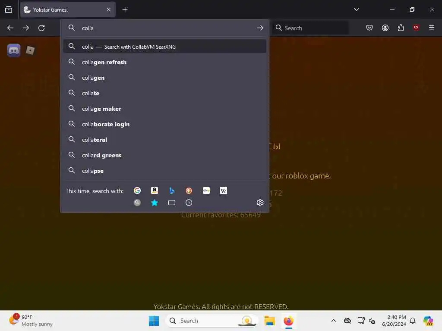Open the muted volume tray icon

pyautogui.click(x=372, y=321)
